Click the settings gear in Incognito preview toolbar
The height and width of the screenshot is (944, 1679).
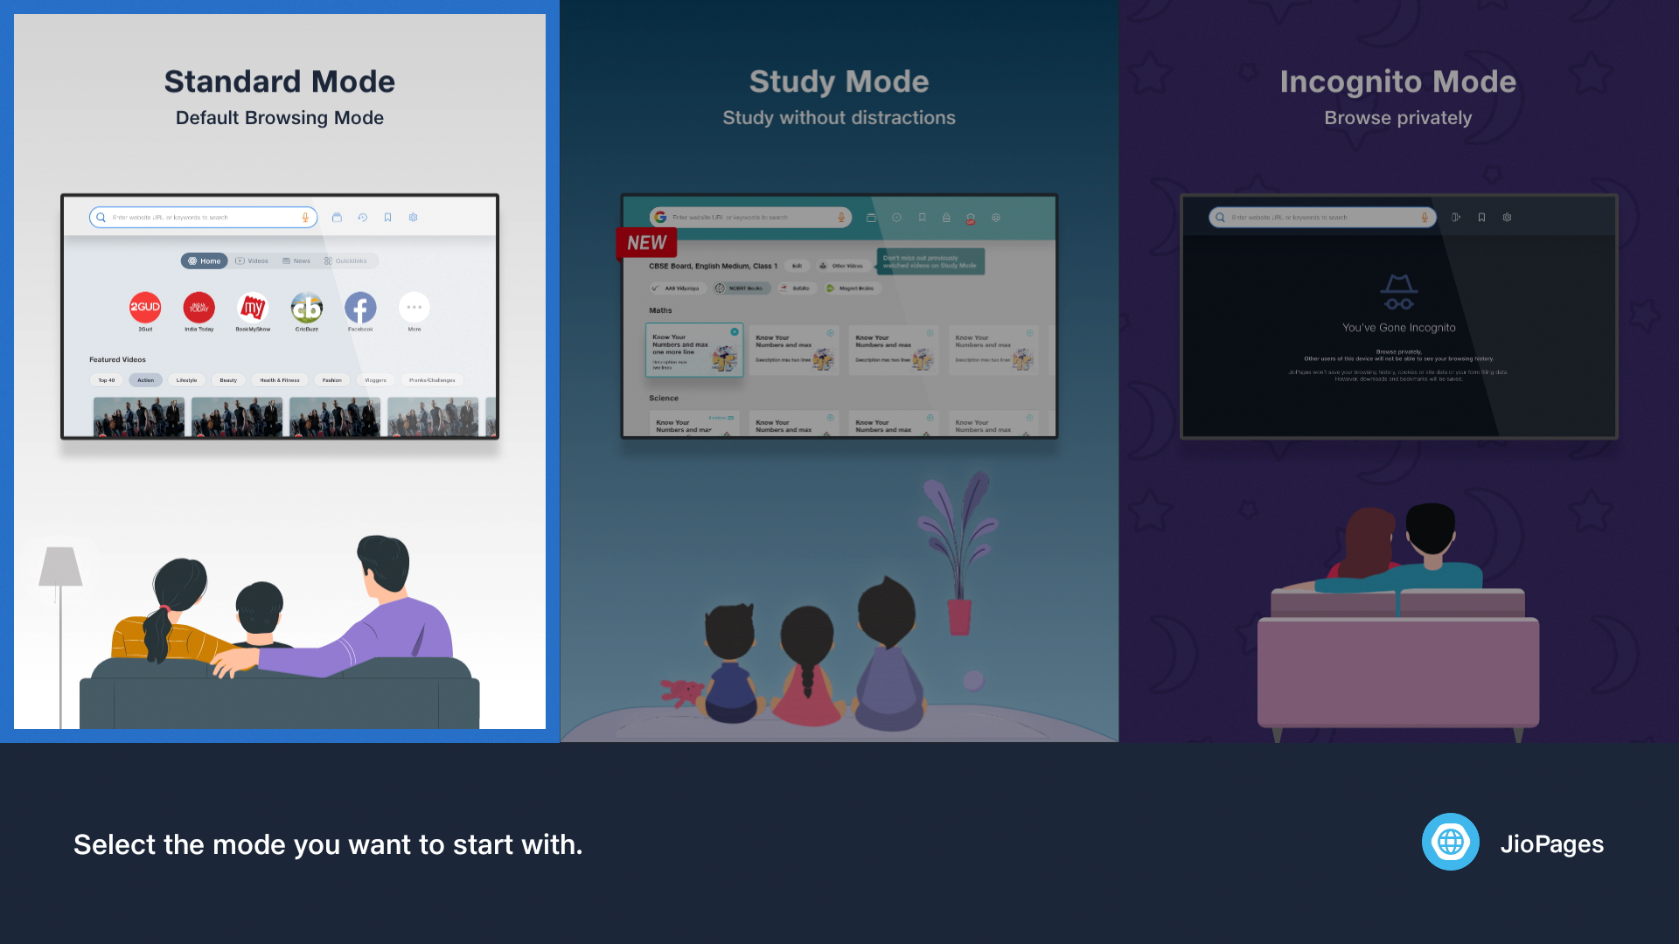[1507, 218]
